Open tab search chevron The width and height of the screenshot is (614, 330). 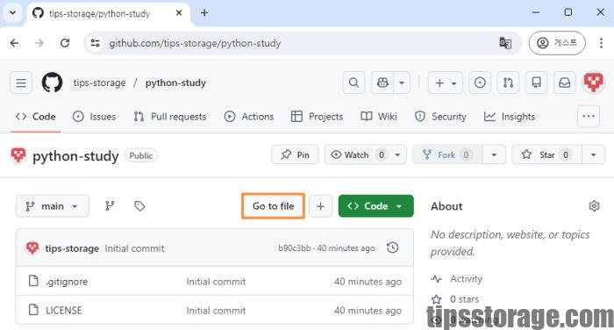(x=12, y=13)
